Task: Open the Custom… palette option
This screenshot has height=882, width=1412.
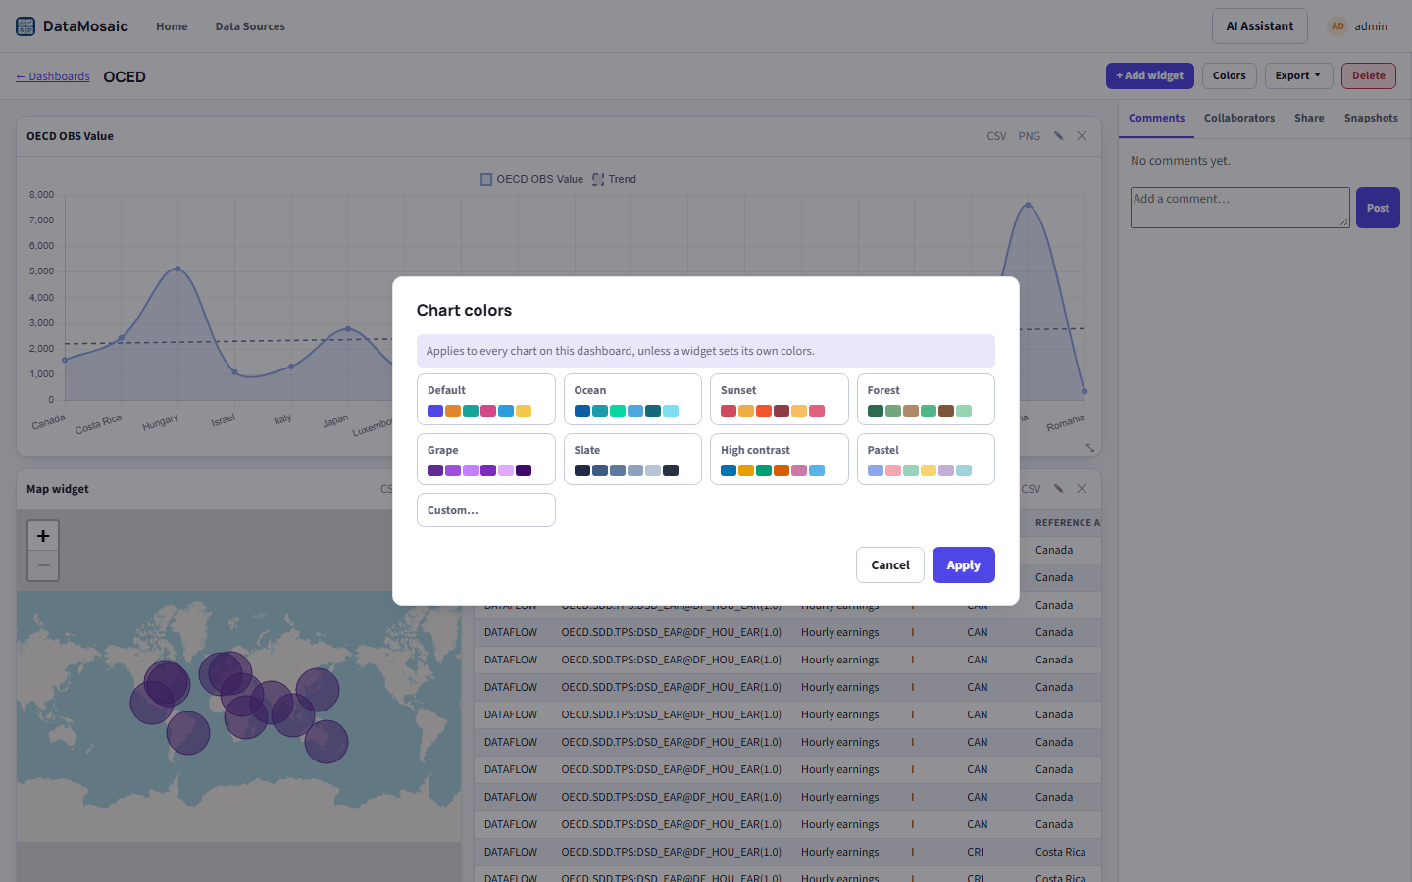Action: 486,510
